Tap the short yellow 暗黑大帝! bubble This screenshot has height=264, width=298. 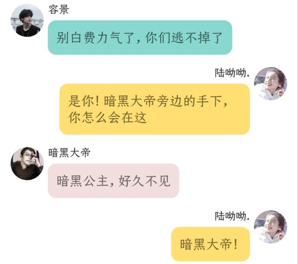click(x=210, y=244)
